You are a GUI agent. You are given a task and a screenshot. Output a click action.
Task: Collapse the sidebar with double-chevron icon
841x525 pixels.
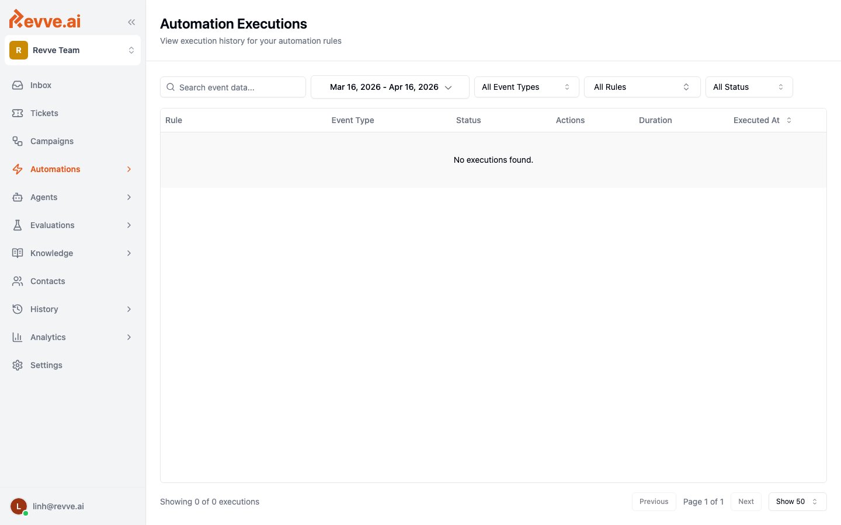pyautogui.click(x=131, y=22)
